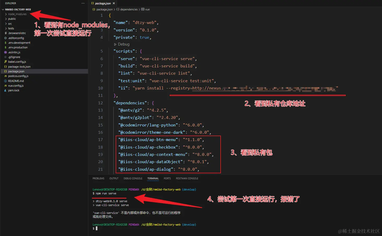
Task: Switch to the PROBLEMS panel tab
Action: pos(98,178)
